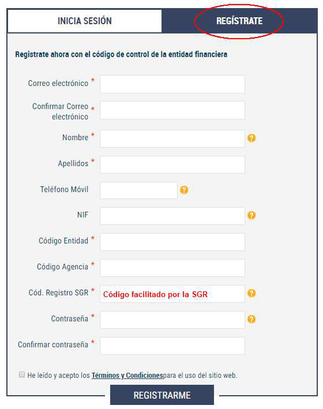Click the help icon next to Nombre
This screenshot has height=409, width=323.
point(251,138)
